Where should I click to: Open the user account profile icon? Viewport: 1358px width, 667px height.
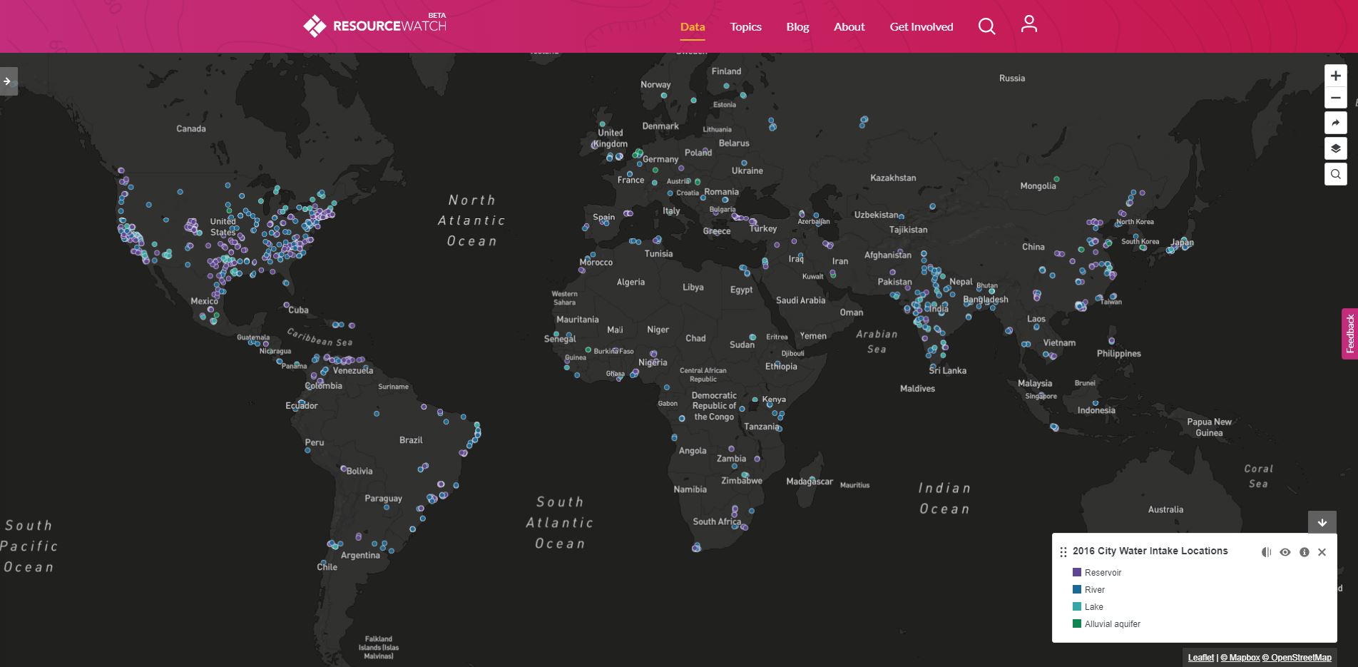(x=1028, y=25)
